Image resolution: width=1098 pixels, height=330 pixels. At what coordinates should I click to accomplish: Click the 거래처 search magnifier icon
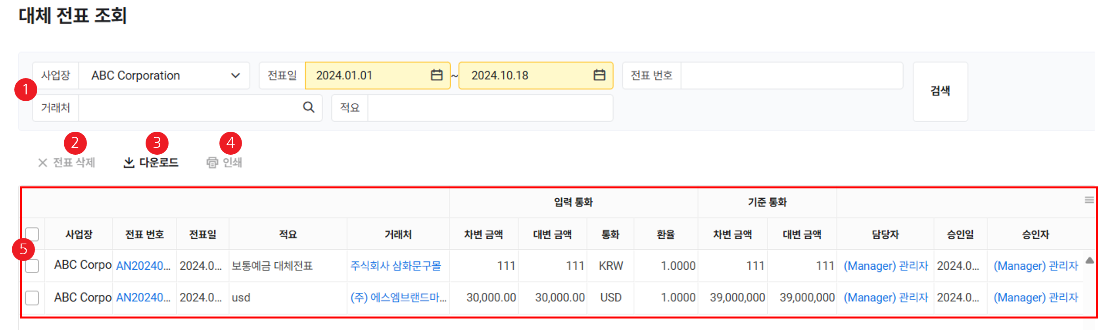(309, 107)
